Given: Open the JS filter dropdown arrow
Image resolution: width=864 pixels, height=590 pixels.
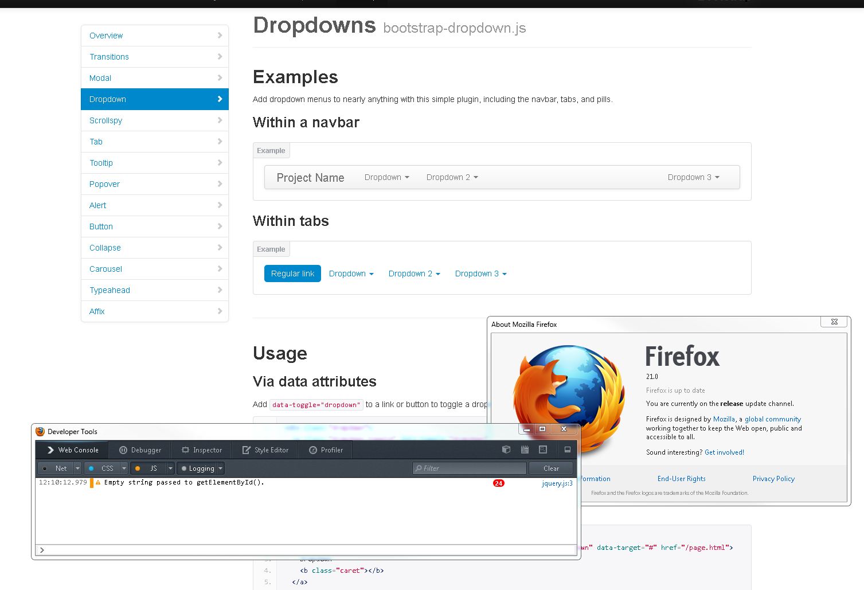Looking at the screenshot, I should tap(171, 468).
